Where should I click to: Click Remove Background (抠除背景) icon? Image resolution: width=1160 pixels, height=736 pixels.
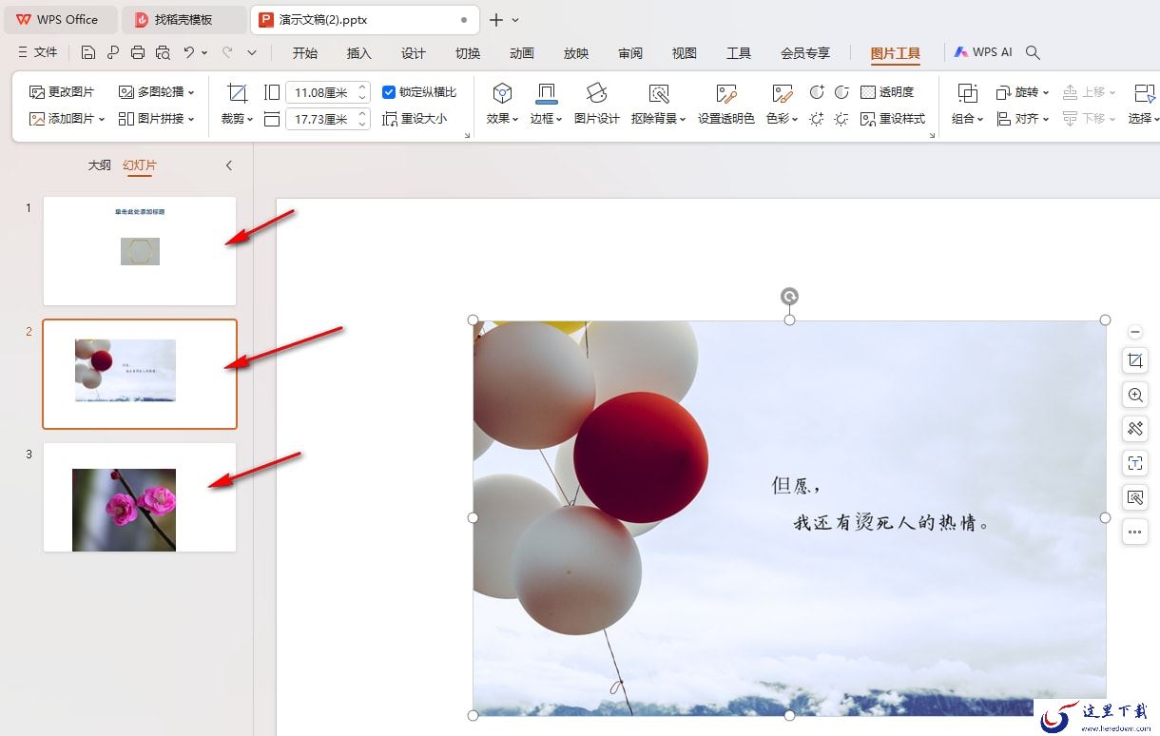(x=658, y=93)
